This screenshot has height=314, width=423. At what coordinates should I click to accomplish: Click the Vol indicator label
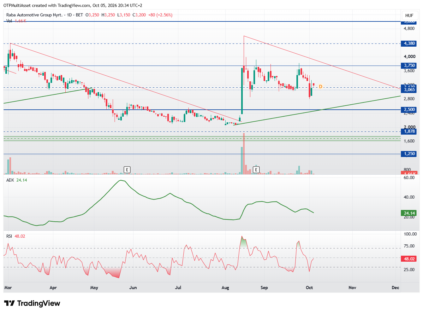point(9,21)
